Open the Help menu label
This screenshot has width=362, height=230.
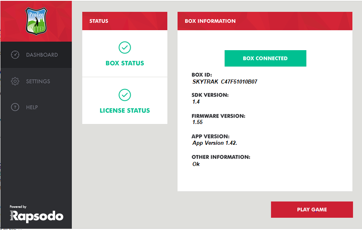[x=32, y=107]
